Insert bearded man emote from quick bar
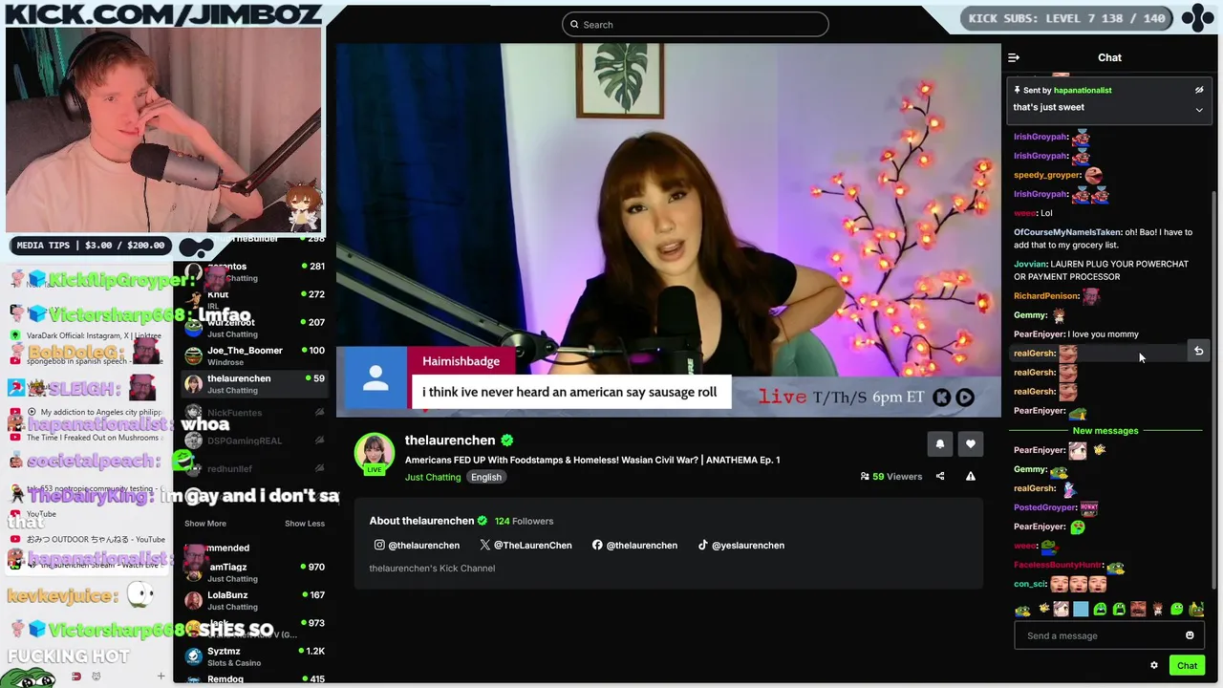 coord(1138,610)
